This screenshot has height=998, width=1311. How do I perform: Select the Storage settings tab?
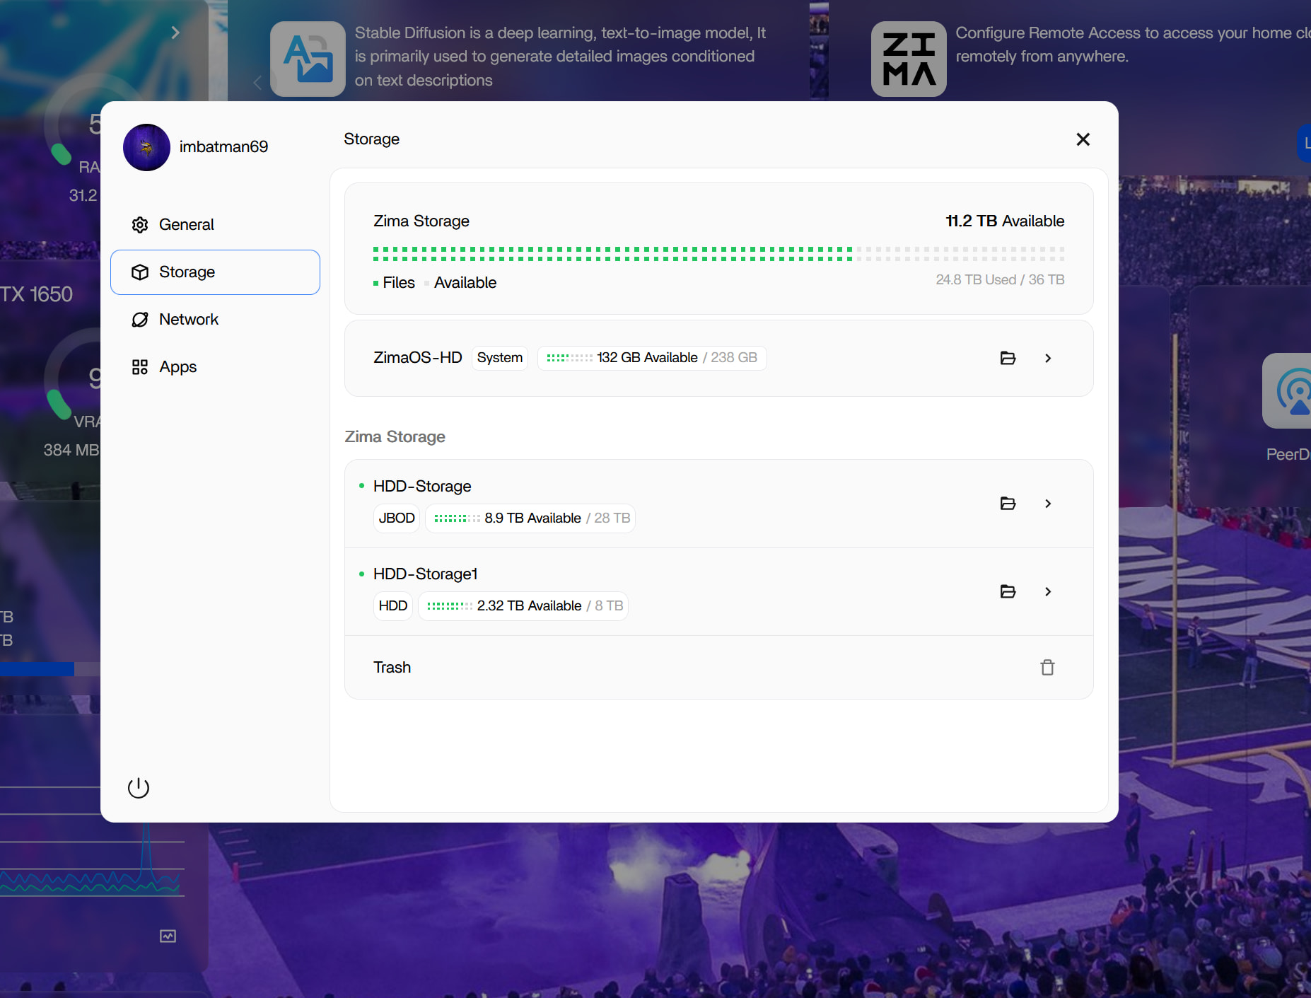215,272
